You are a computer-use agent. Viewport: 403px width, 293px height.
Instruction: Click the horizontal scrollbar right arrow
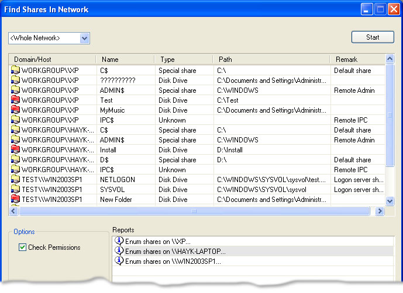[380, 211]
